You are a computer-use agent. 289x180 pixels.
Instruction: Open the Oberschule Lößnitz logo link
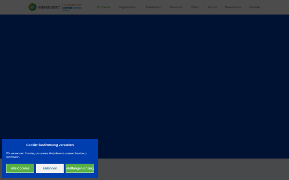tap(44, 7)
